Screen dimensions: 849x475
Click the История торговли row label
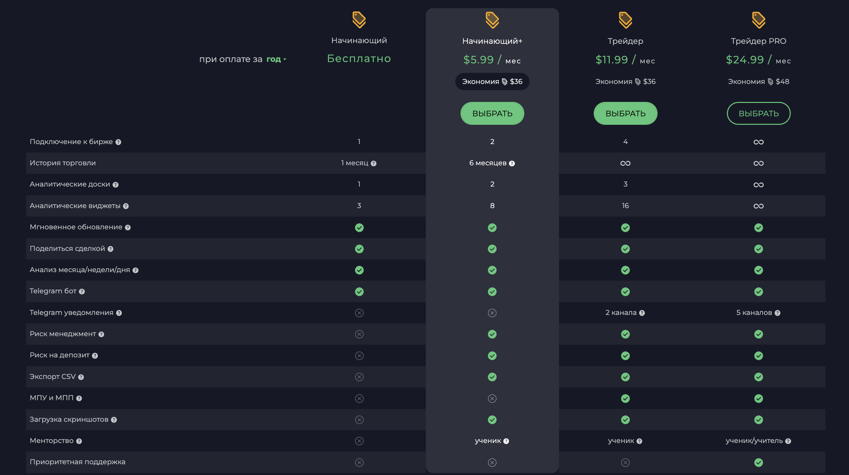point(63,163)
